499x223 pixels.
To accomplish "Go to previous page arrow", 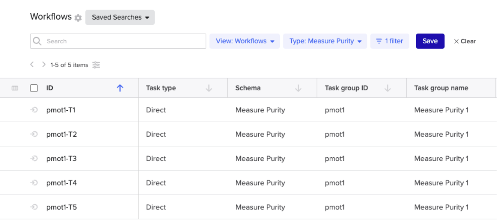I will (x=32, y=65).
